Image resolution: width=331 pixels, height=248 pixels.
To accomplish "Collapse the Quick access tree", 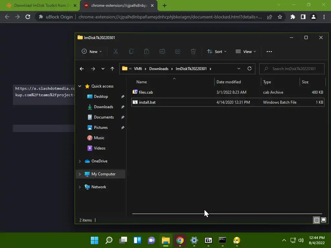I will [x=80, y=86].
